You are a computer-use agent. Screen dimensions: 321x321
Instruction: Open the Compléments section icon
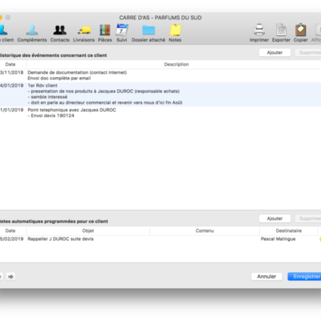[x=32, y=30]
